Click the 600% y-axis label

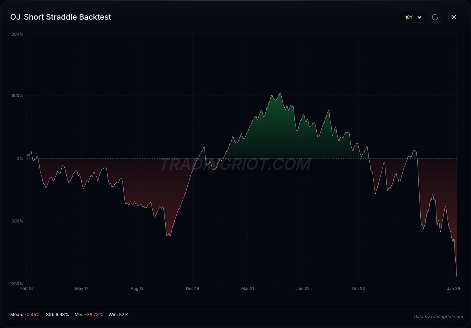18,95
